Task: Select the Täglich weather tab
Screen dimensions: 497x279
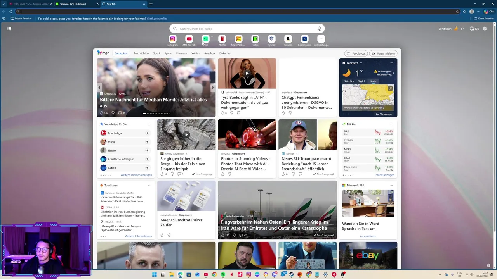Action: [x=362, y=81]
